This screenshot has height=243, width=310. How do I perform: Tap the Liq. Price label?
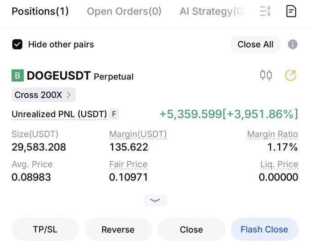[x=279, y=164]
